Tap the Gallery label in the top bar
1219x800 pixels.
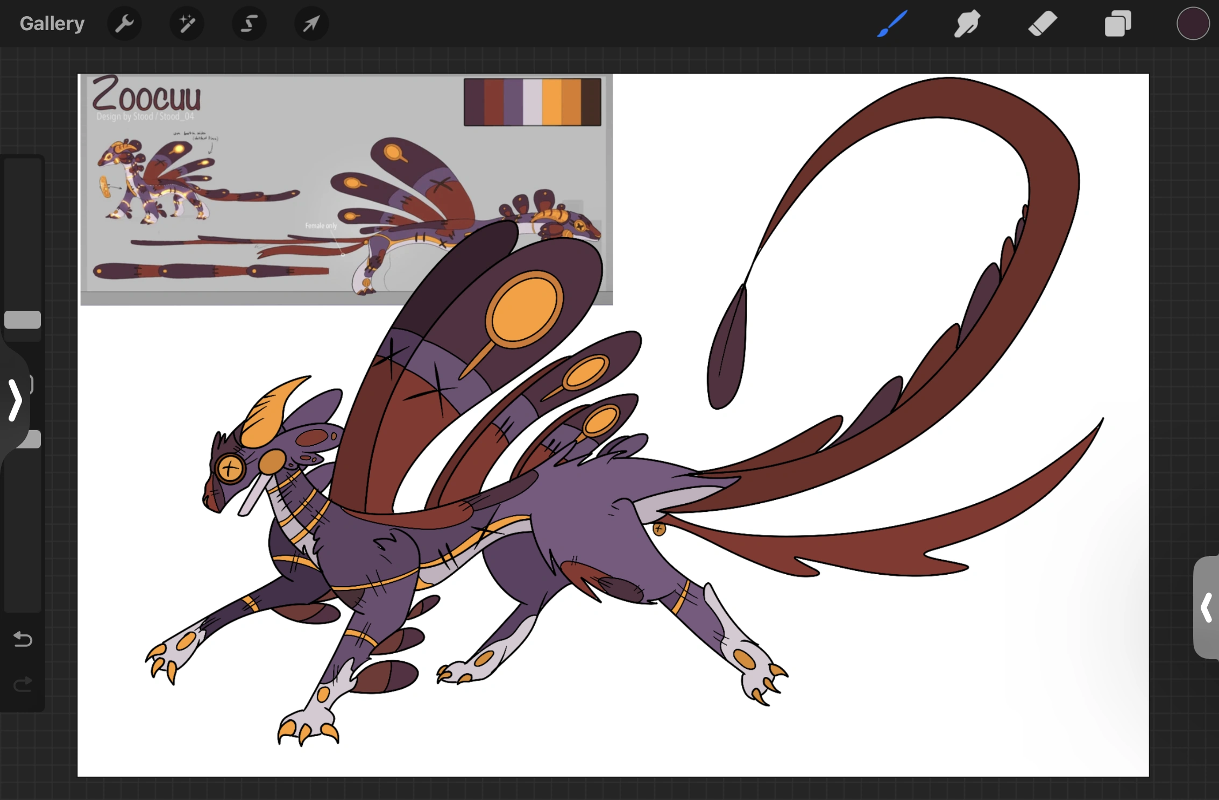click(x=52, y=23)
